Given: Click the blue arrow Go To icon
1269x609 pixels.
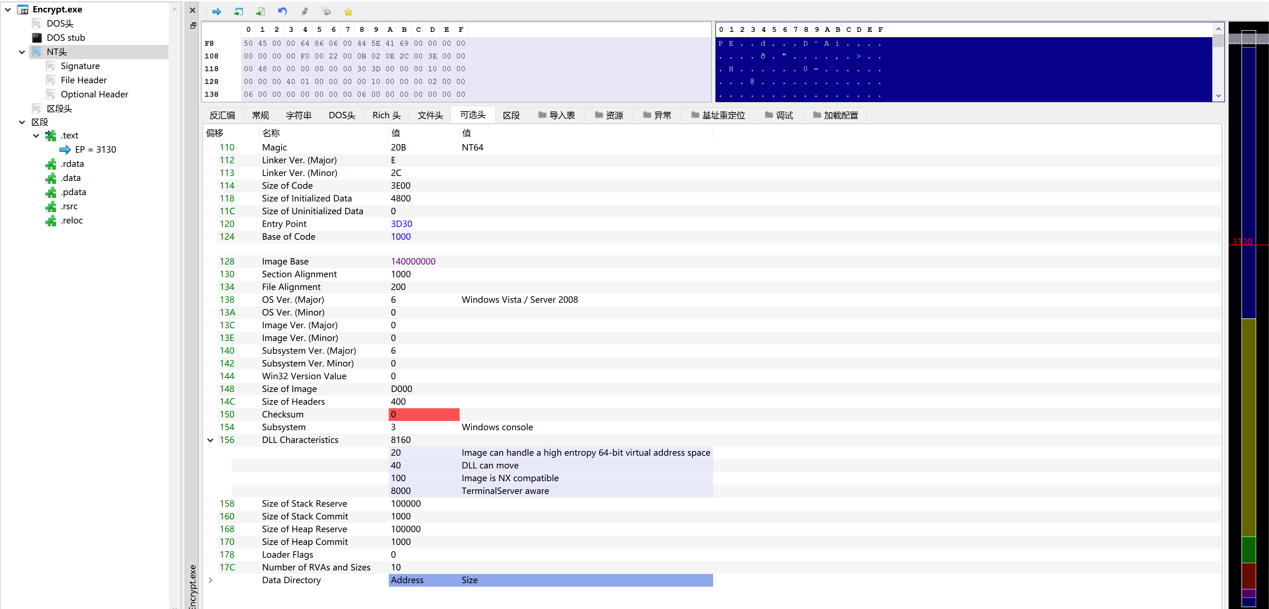Looking at the screenshot, I should coord(216,12).
